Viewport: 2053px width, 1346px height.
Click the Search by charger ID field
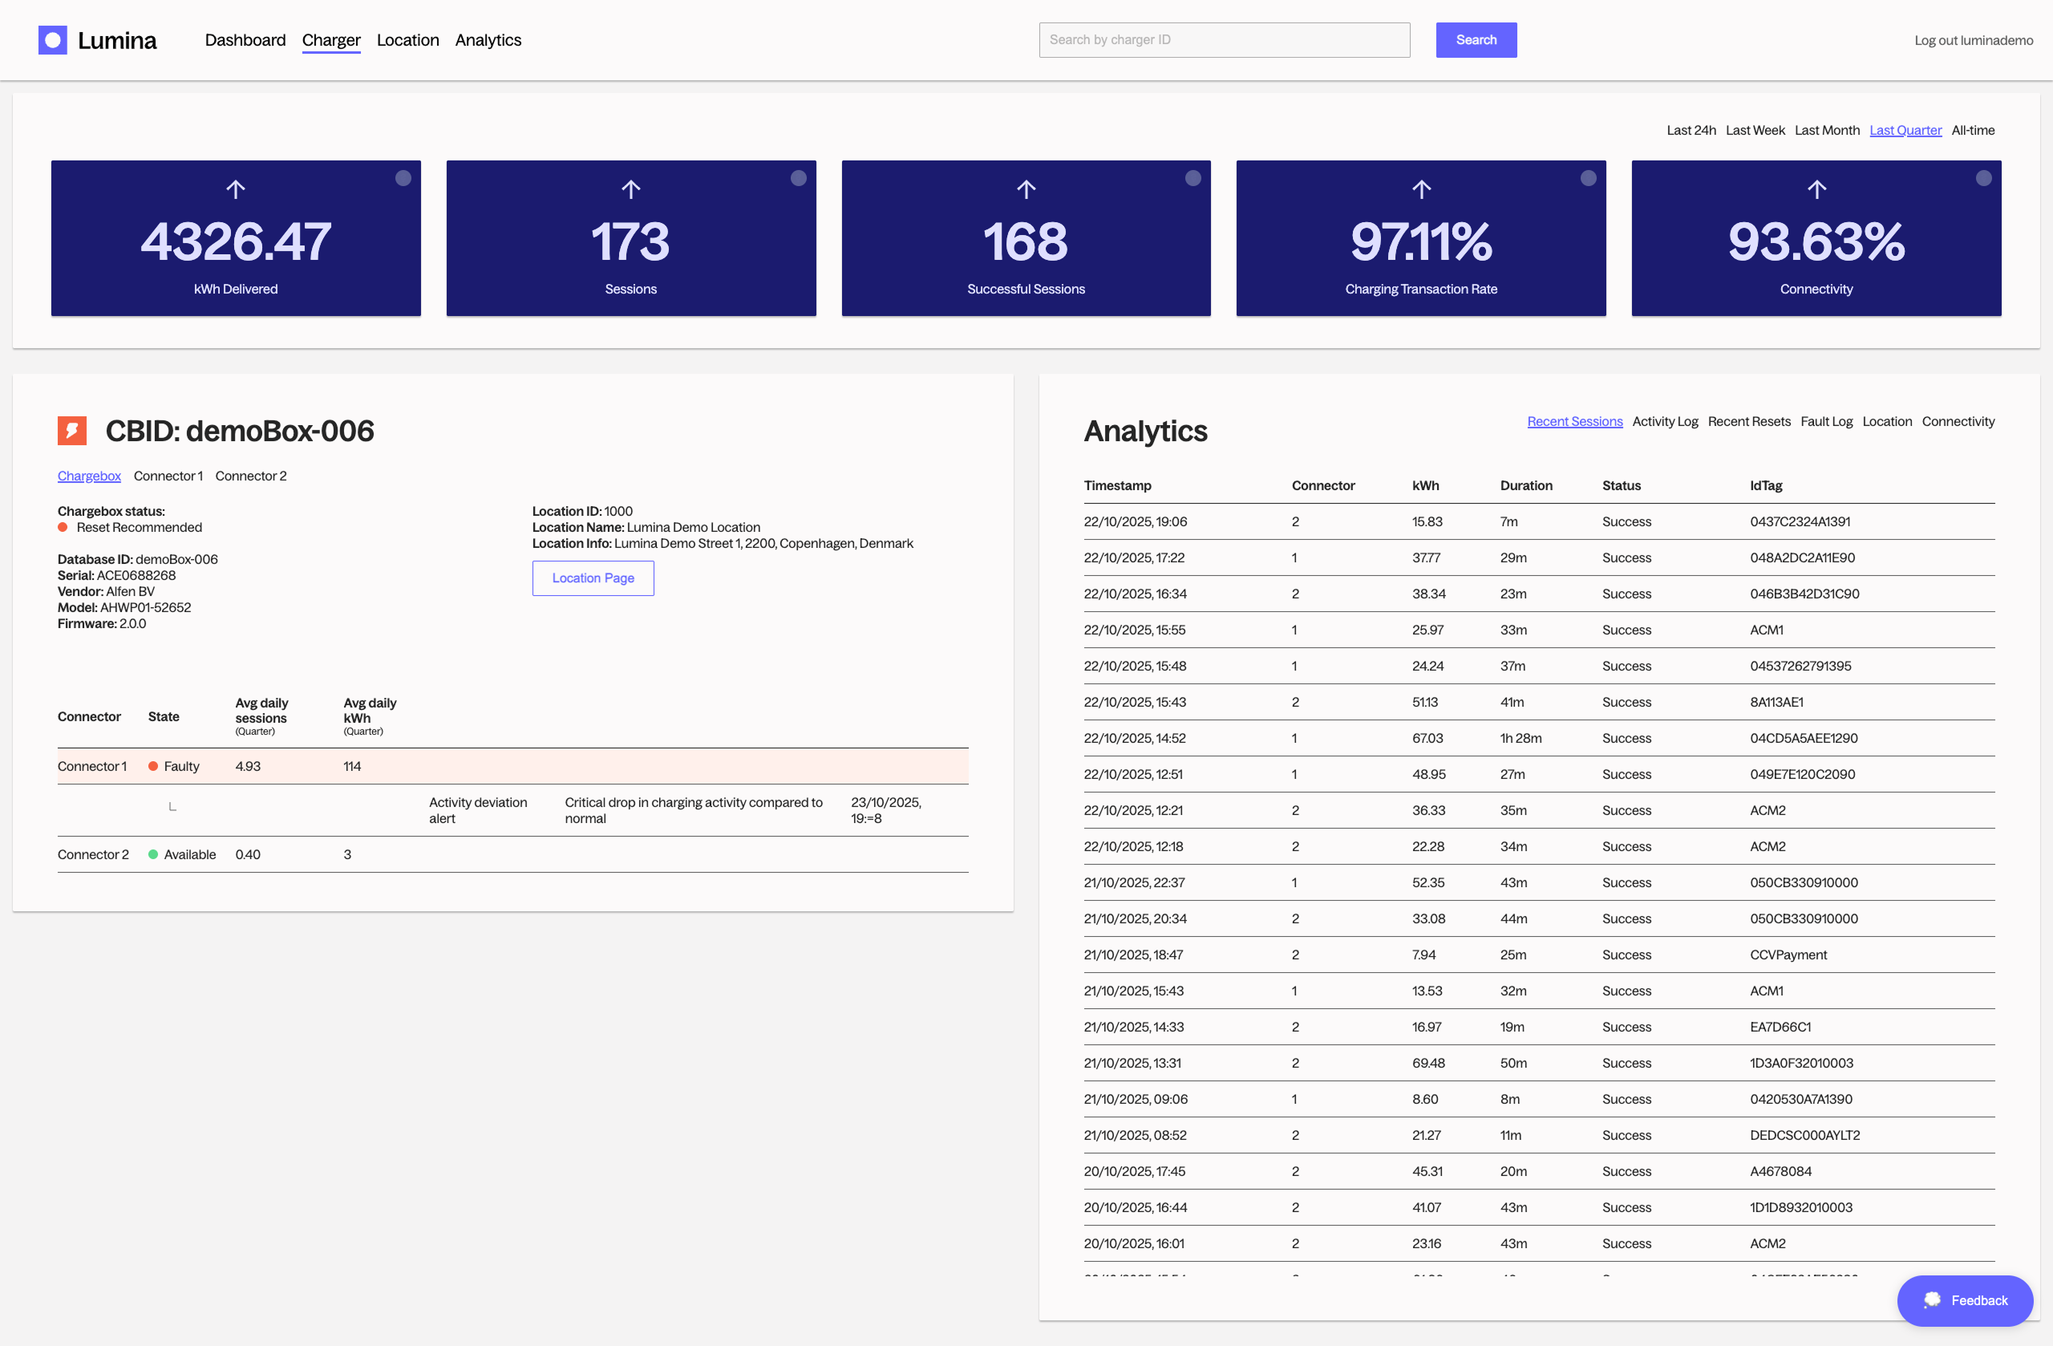coord(1224,39)
